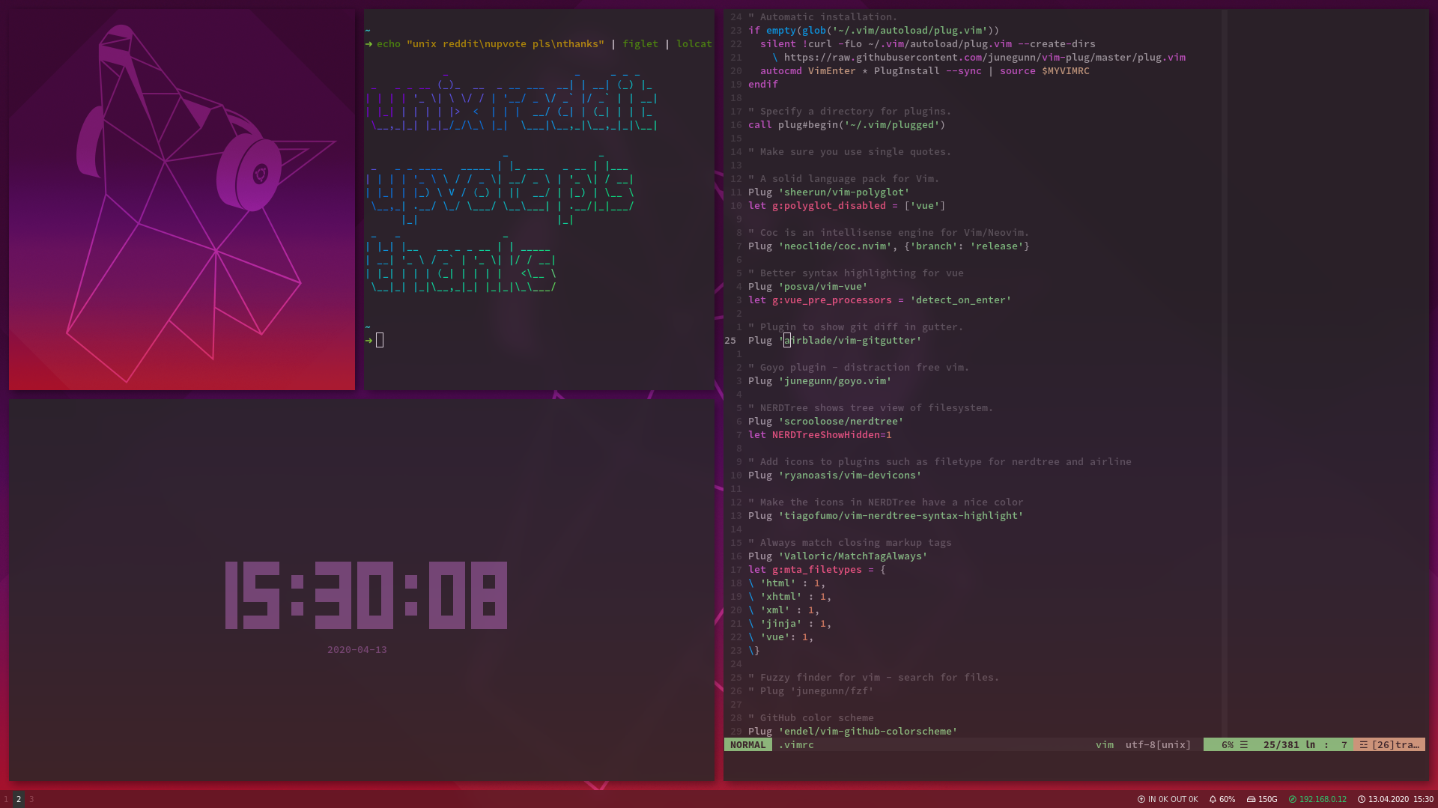1438x808 pixels.
Task: Click the 'posva/vim-vue' Plug line
Action: [808, 286]
